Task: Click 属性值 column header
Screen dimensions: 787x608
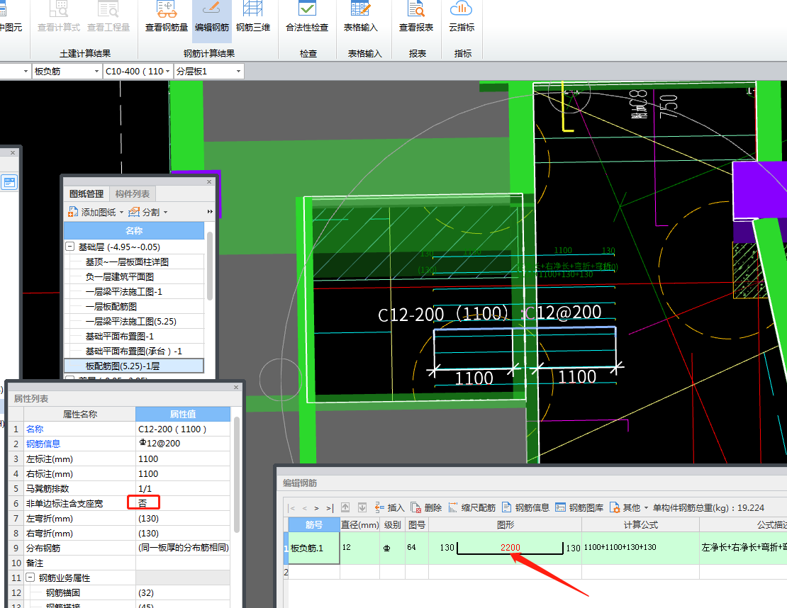Action: pyautogui.click(x=183, y=414)
